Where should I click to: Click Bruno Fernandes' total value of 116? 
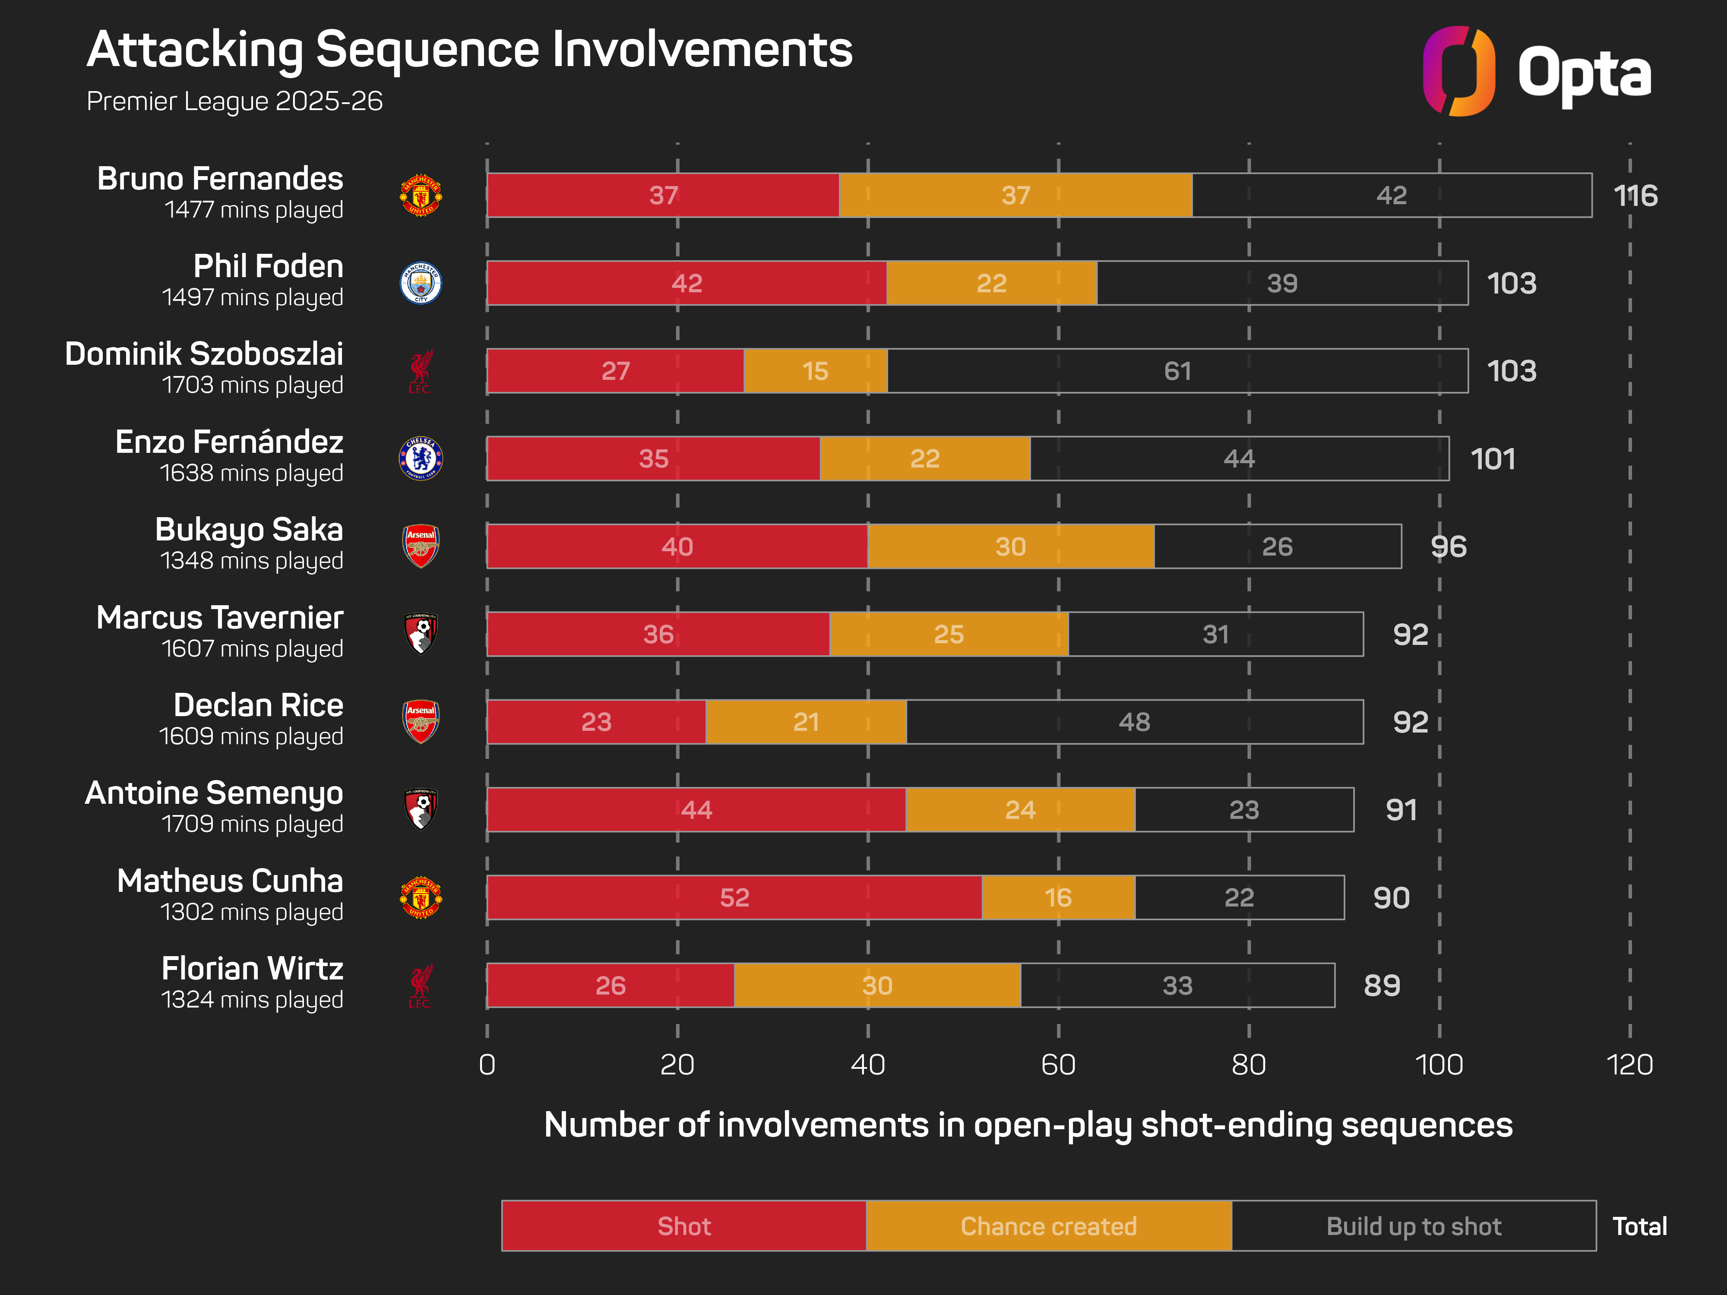(1635, 195)
